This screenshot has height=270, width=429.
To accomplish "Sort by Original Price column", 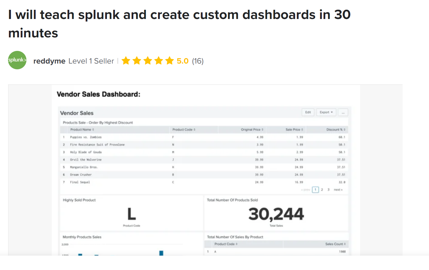I will point(252,130).
